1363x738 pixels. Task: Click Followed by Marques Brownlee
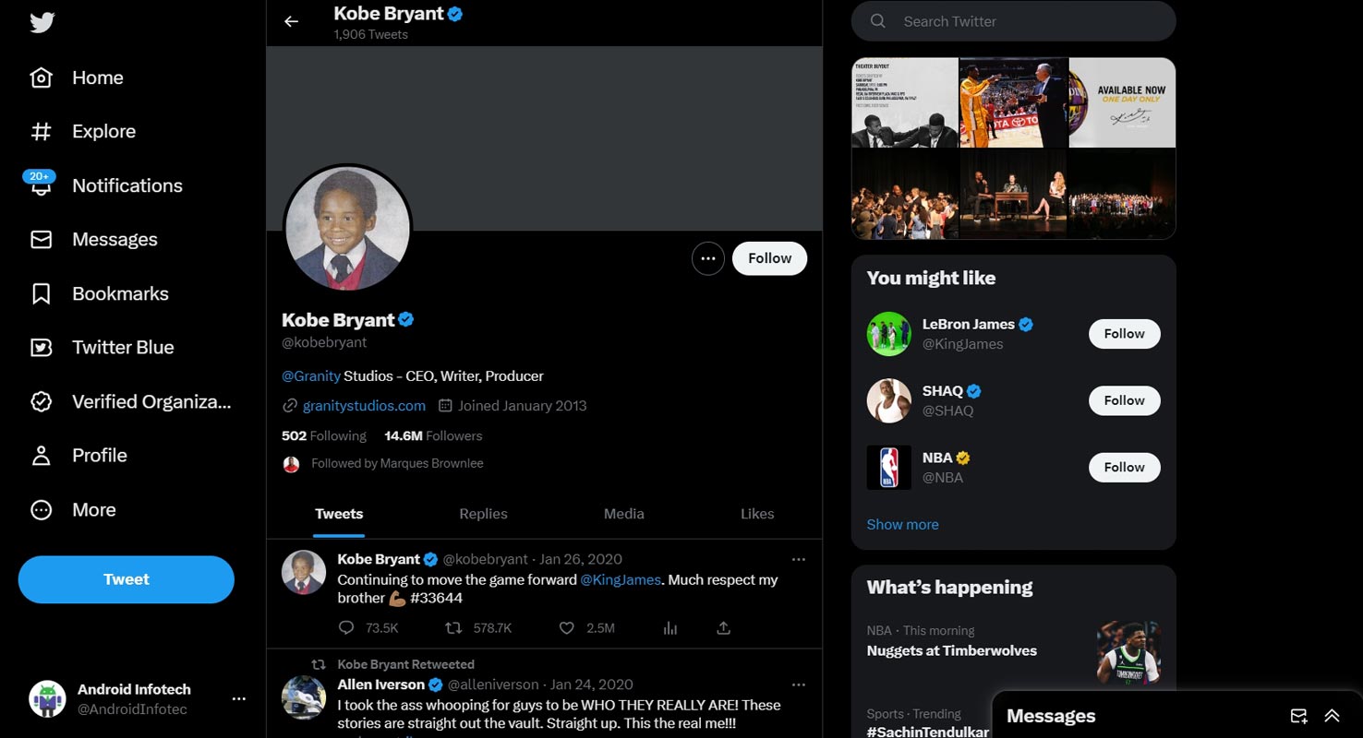pos(397,463)
